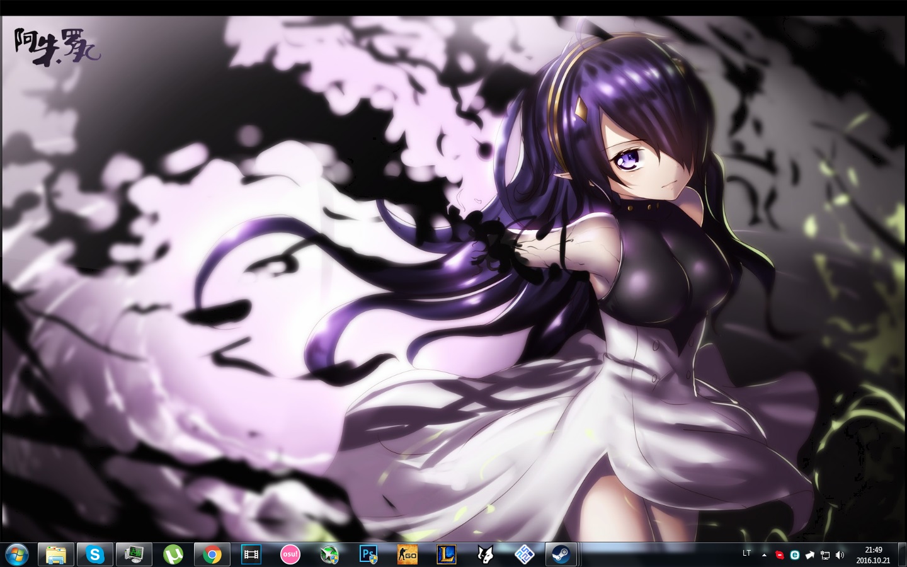Launch osu! from the taskbar
907x567 pixels.
290,554
